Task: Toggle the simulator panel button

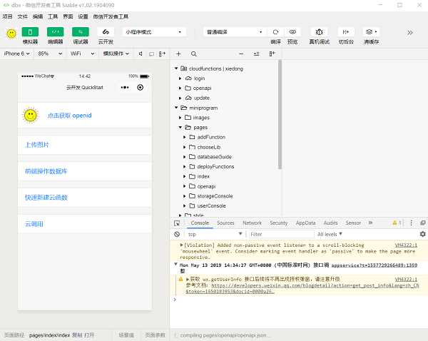Action: point(30,32)
